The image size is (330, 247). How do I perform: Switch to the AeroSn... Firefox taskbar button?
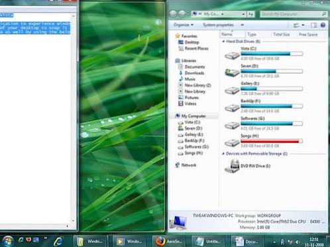[169, 242]
